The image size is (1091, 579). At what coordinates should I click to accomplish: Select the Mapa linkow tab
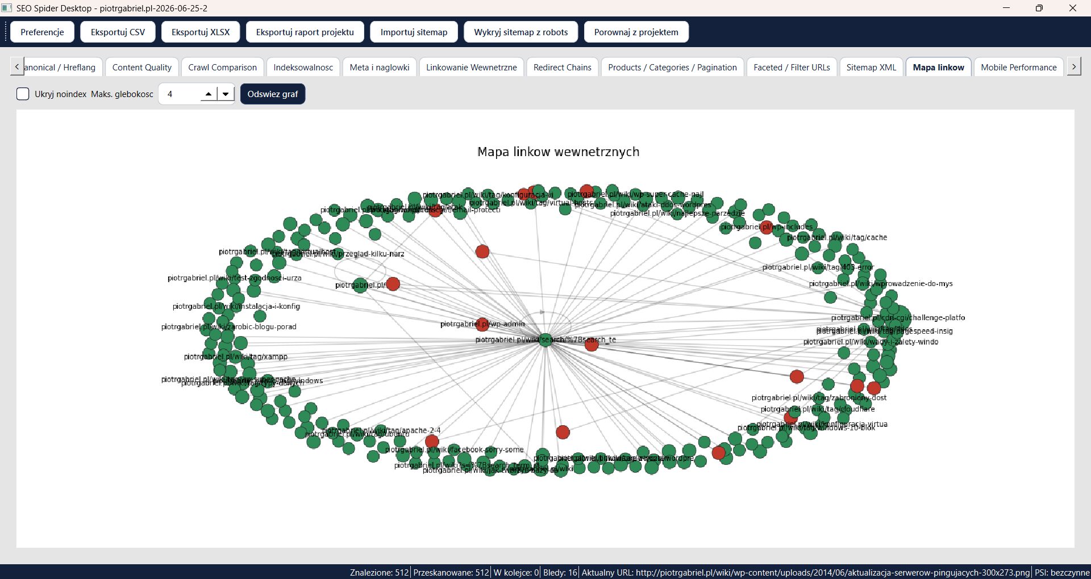click(x=938, y=67)
